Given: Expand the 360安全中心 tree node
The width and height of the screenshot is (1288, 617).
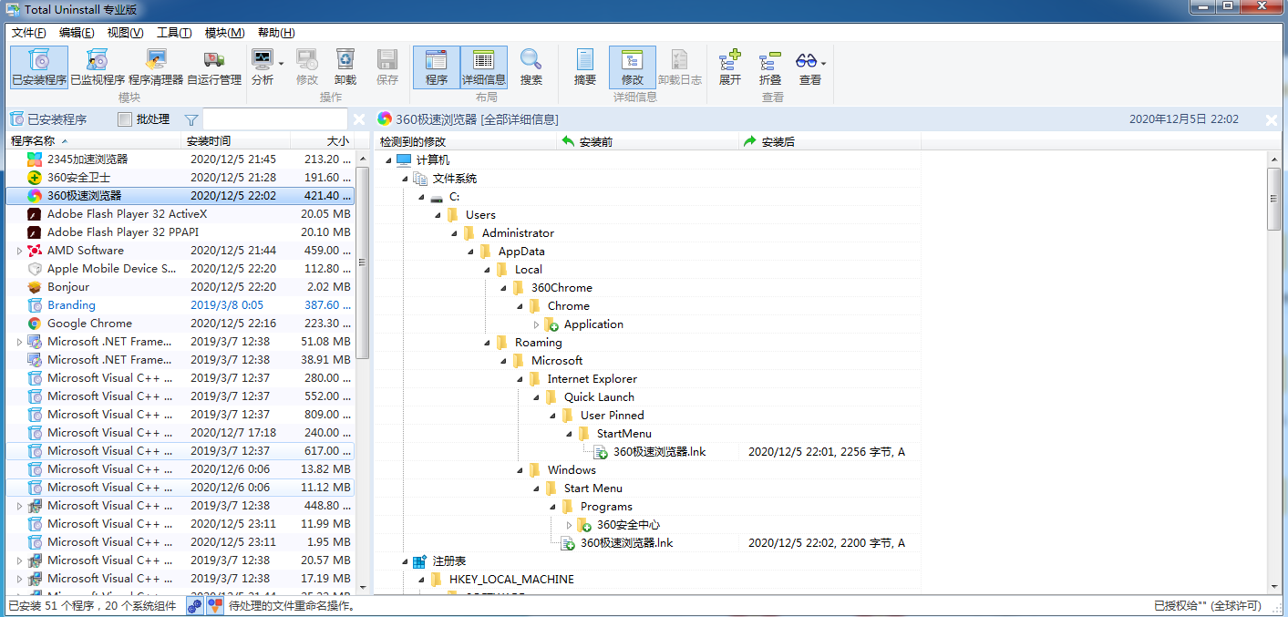Looking at the screenshot, I should (x=569, y=525).
